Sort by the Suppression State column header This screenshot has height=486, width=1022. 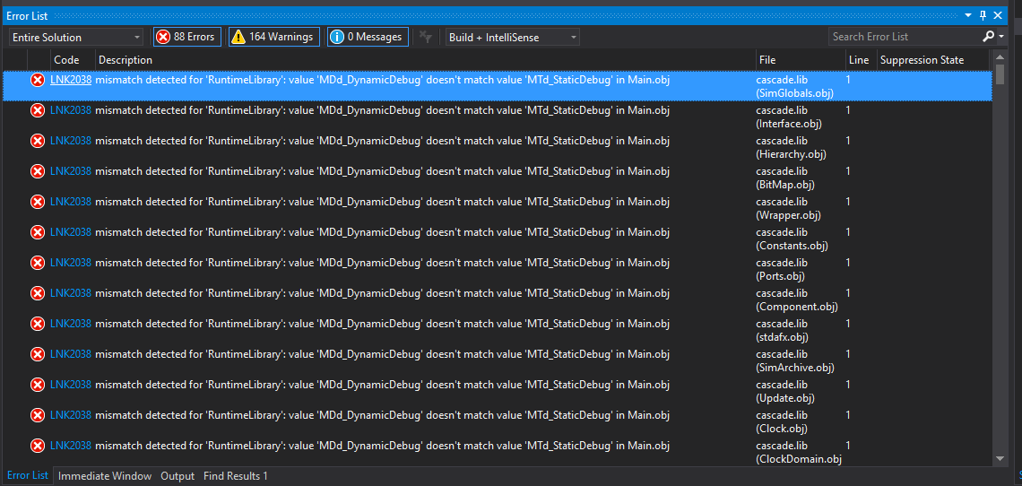point(922,60)
